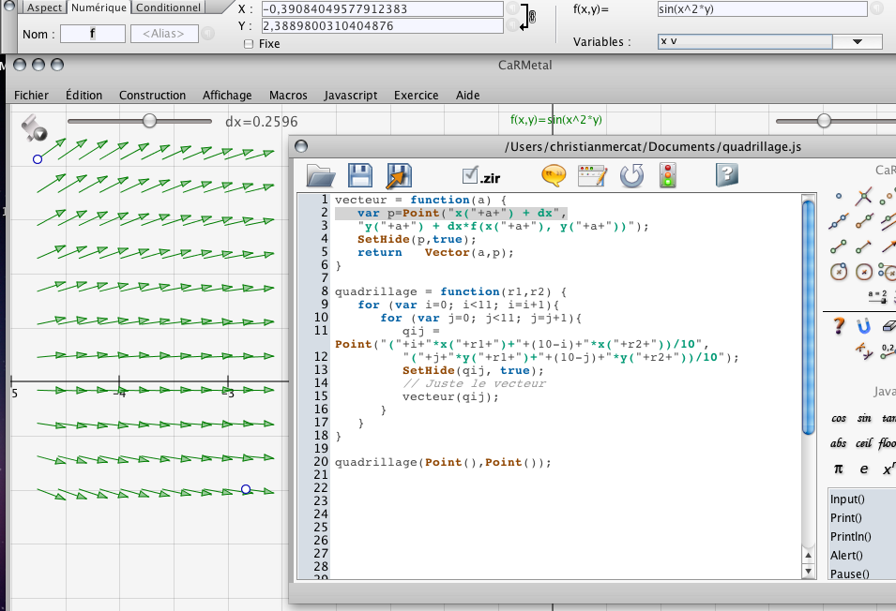The width and height of the screenshot is (896, 611).
Task: Insert the Println() snippet from list
Action: [x=851, y=537]
